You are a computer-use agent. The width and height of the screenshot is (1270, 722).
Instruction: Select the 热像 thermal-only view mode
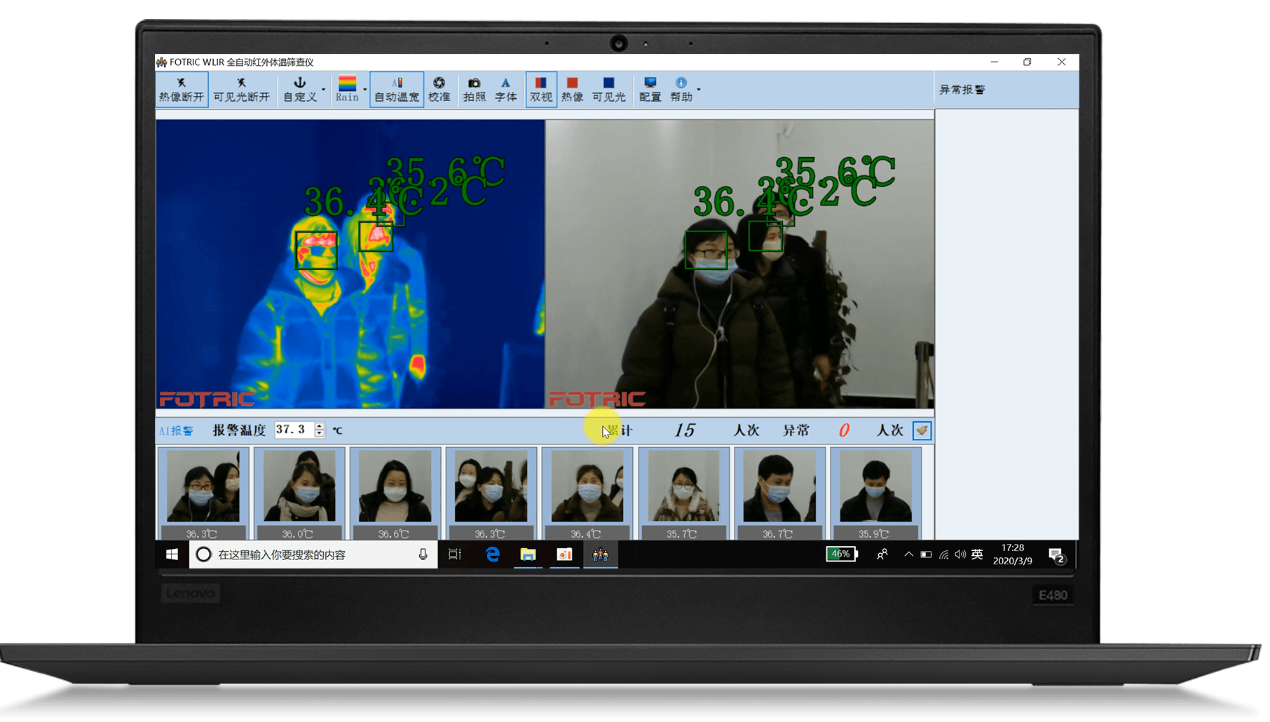(572, 90)
